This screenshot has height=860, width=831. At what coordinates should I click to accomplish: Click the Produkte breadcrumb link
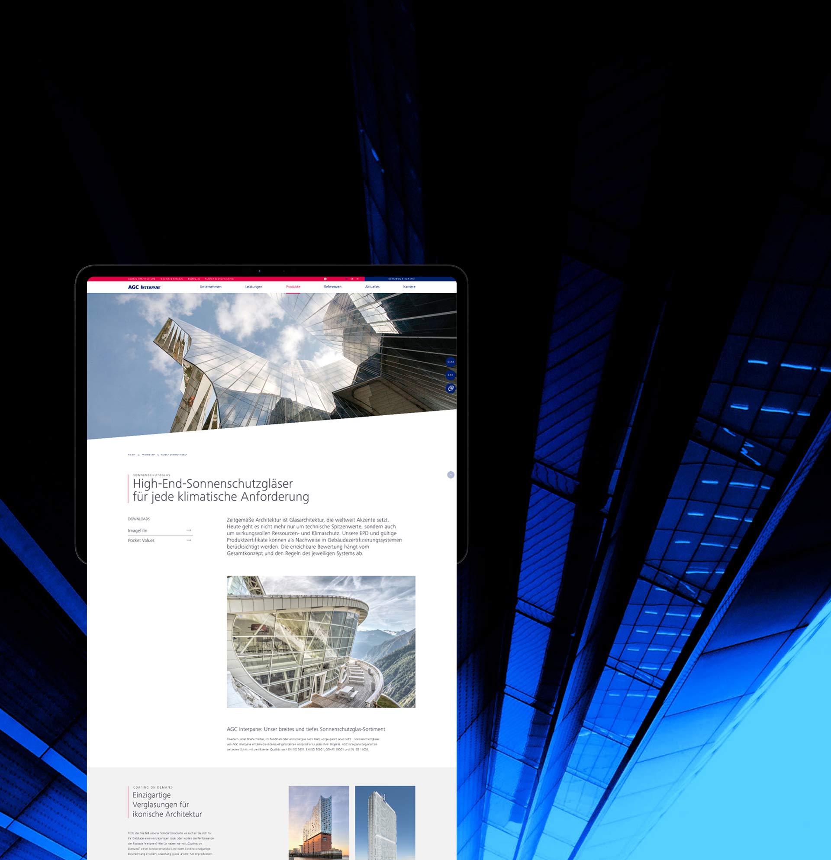[148, 455]
